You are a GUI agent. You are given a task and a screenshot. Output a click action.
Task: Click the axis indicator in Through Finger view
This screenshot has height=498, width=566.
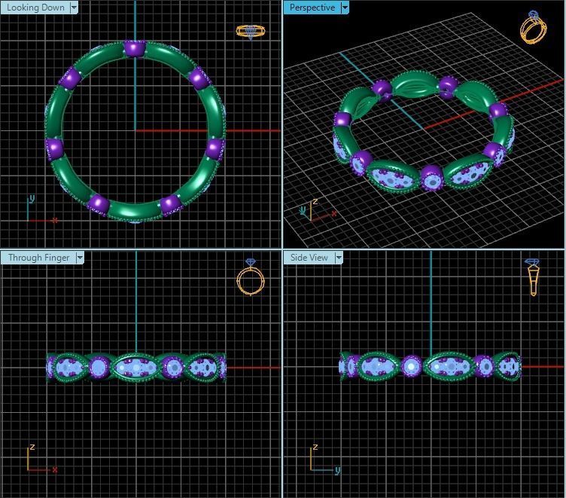click(42, 458)
